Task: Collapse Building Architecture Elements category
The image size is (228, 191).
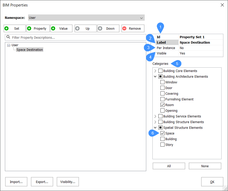Action: point(155,77)
